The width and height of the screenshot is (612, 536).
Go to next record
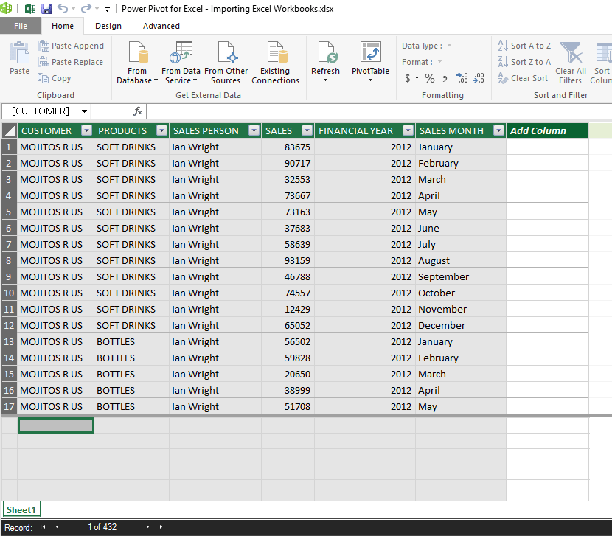147,527
